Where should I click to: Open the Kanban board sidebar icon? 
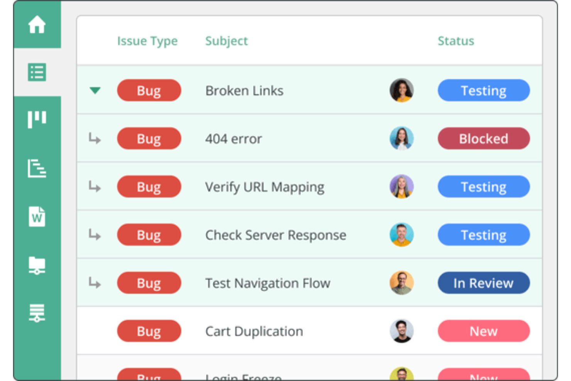click(37, 120)
